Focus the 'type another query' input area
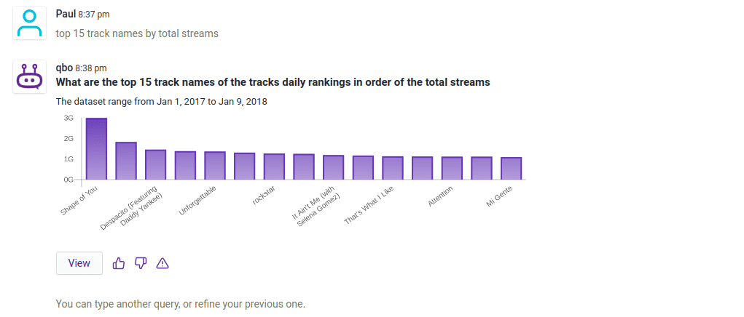744x317 pixels. (181, 304)
